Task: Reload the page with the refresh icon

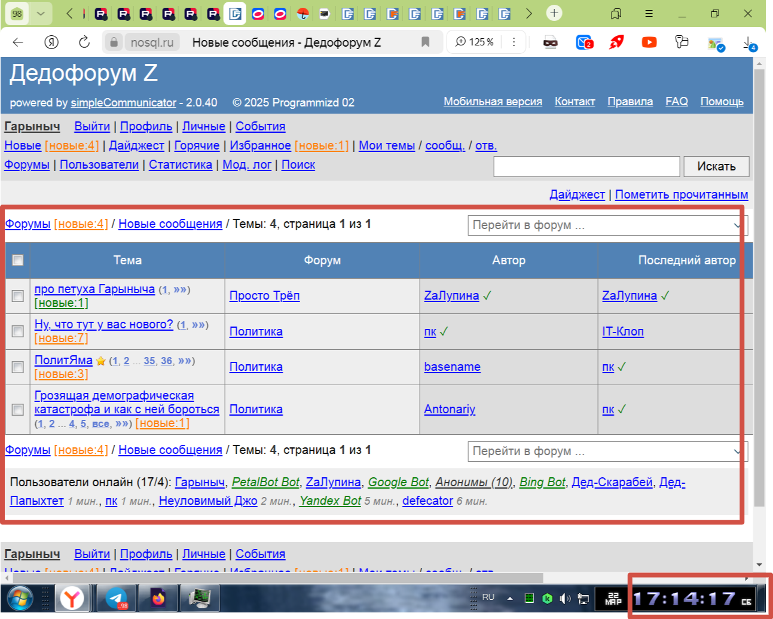Action: tap(84, 42)
